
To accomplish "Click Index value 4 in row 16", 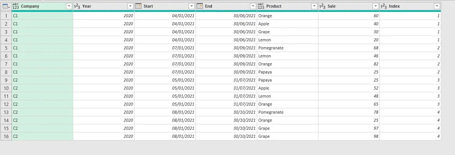I will pos(410,137).
